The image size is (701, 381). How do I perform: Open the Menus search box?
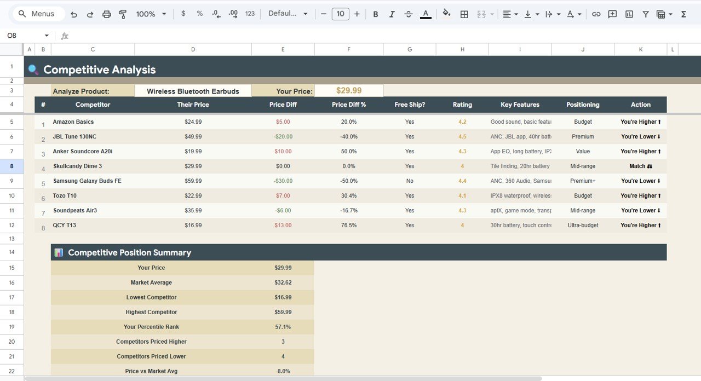38,14
